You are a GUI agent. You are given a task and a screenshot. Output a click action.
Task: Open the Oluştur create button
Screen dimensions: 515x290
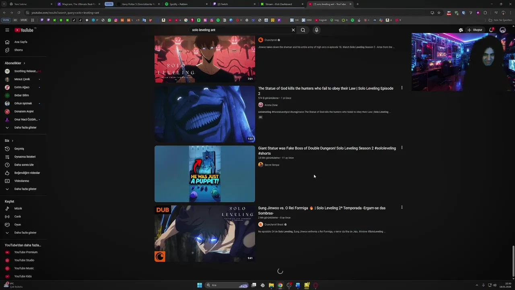[x=475, y=30]
